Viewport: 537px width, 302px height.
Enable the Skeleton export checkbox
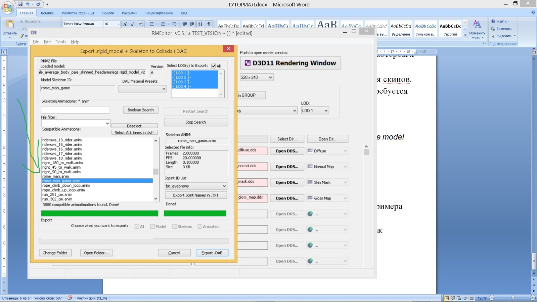click(175, 227)
